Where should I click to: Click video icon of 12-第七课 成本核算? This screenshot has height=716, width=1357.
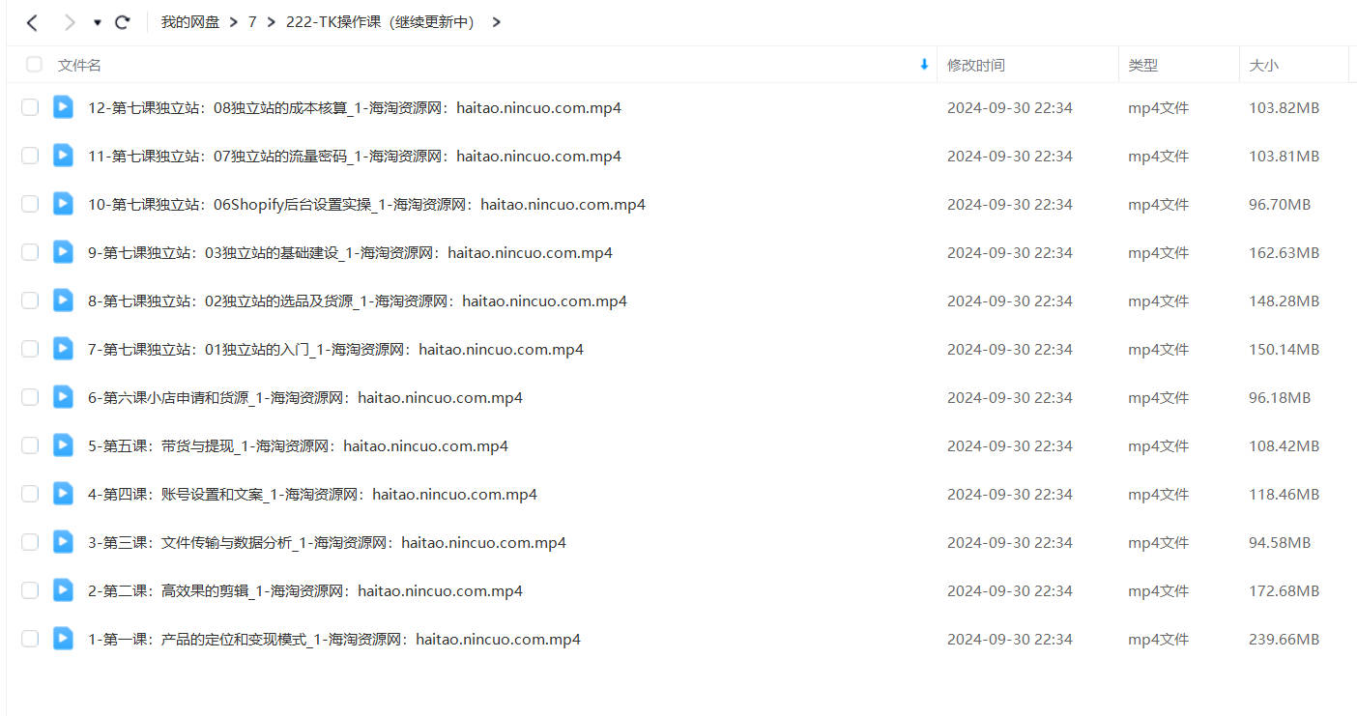coord(63,106)
